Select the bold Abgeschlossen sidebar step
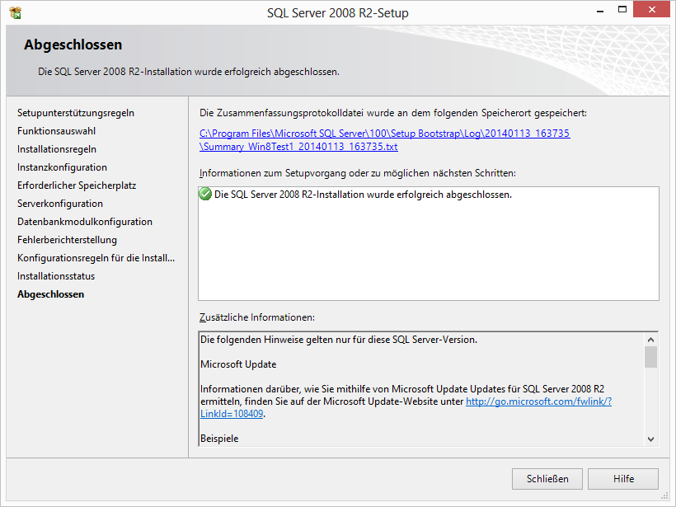The height and width of the screenshot is (507, 676). [50, 294]
